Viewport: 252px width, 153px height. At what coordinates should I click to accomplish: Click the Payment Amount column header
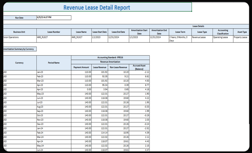click(81, 67)
